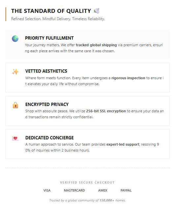Viewport: 173px width, 214px height.
Task: Select the Encrypted Privacy heading
Action: click(x=47, y=104)
